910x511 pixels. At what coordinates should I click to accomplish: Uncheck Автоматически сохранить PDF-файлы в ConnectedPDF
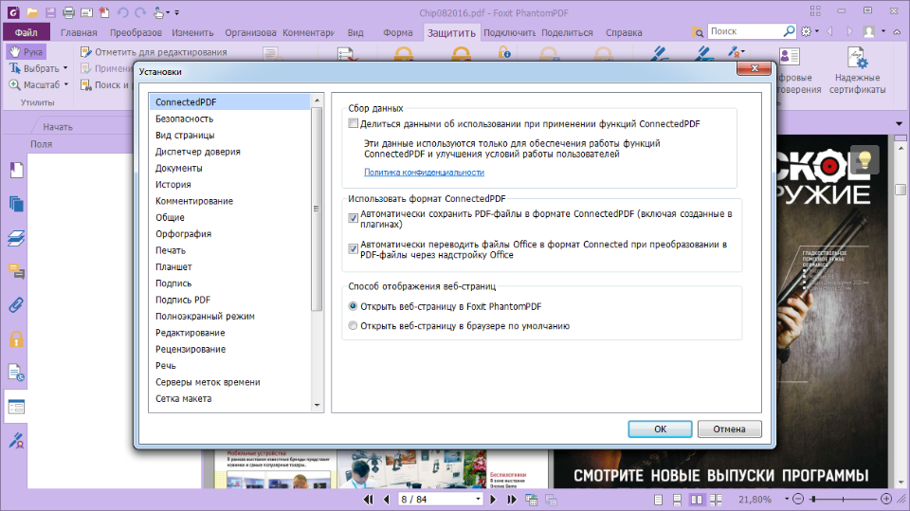coord(353,218)
